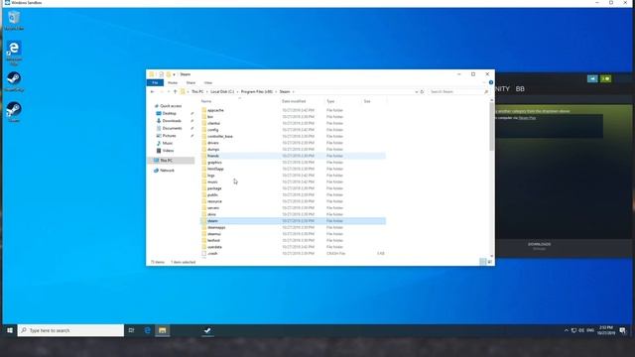This screenshot has height=357, width=635.
Task: Sort by the Type column header
Action: [x=330, y=101]
